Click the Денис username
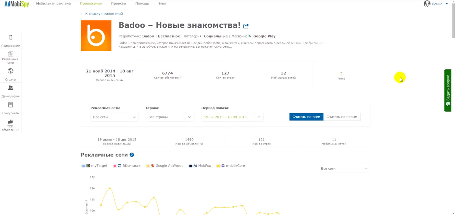The width and height of the screenshot is (455, 215). tap(437, 4)
